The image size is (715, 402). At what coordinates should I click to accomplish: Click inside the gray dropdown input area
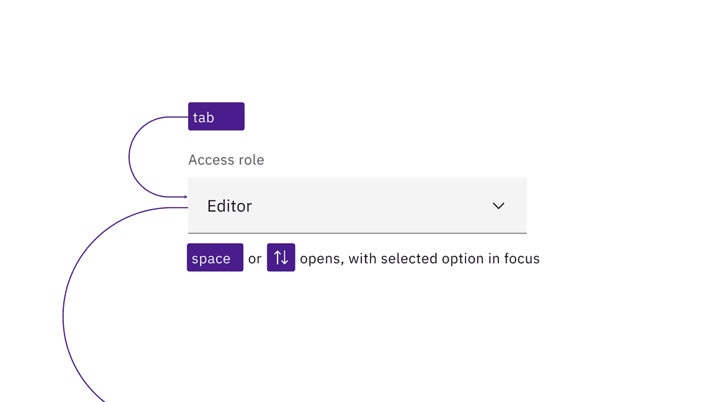tap(357, 206)
